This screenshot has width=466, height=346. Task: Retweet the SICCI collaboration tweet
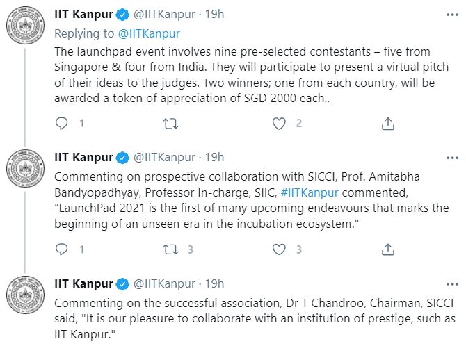coord(170,249)
